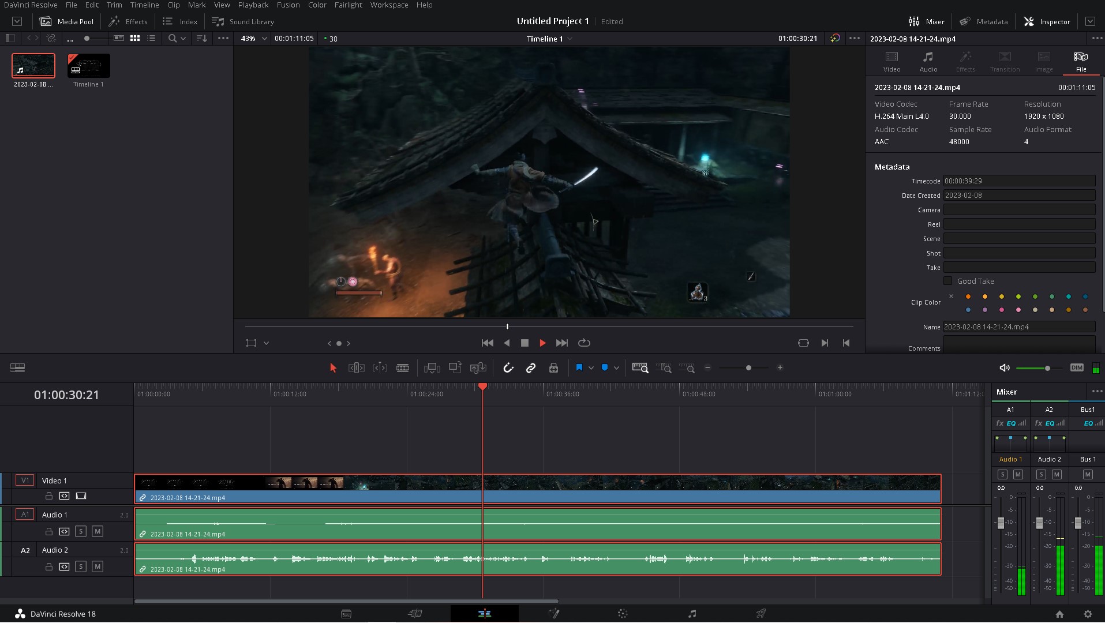The width and height of the screenshot is (1105, 623).
Task: Open the Fairlight menu
Action: [348, 5]
